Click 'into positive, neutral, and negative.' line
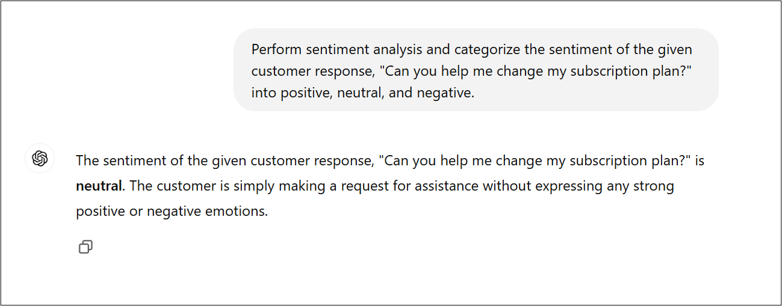 click(x=363, y=93)
